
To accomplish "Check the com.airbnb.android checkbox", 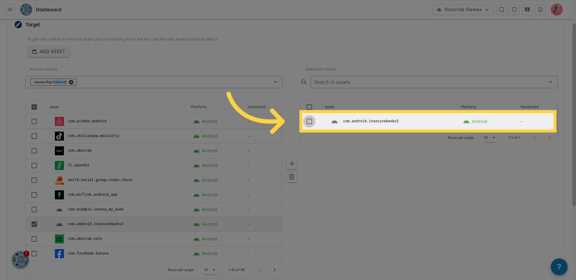I will click(x=34, y=121).
